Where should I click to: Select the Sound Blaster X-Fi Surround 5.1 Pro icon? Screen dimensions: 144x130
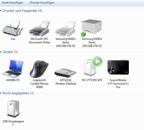(118, 67)
